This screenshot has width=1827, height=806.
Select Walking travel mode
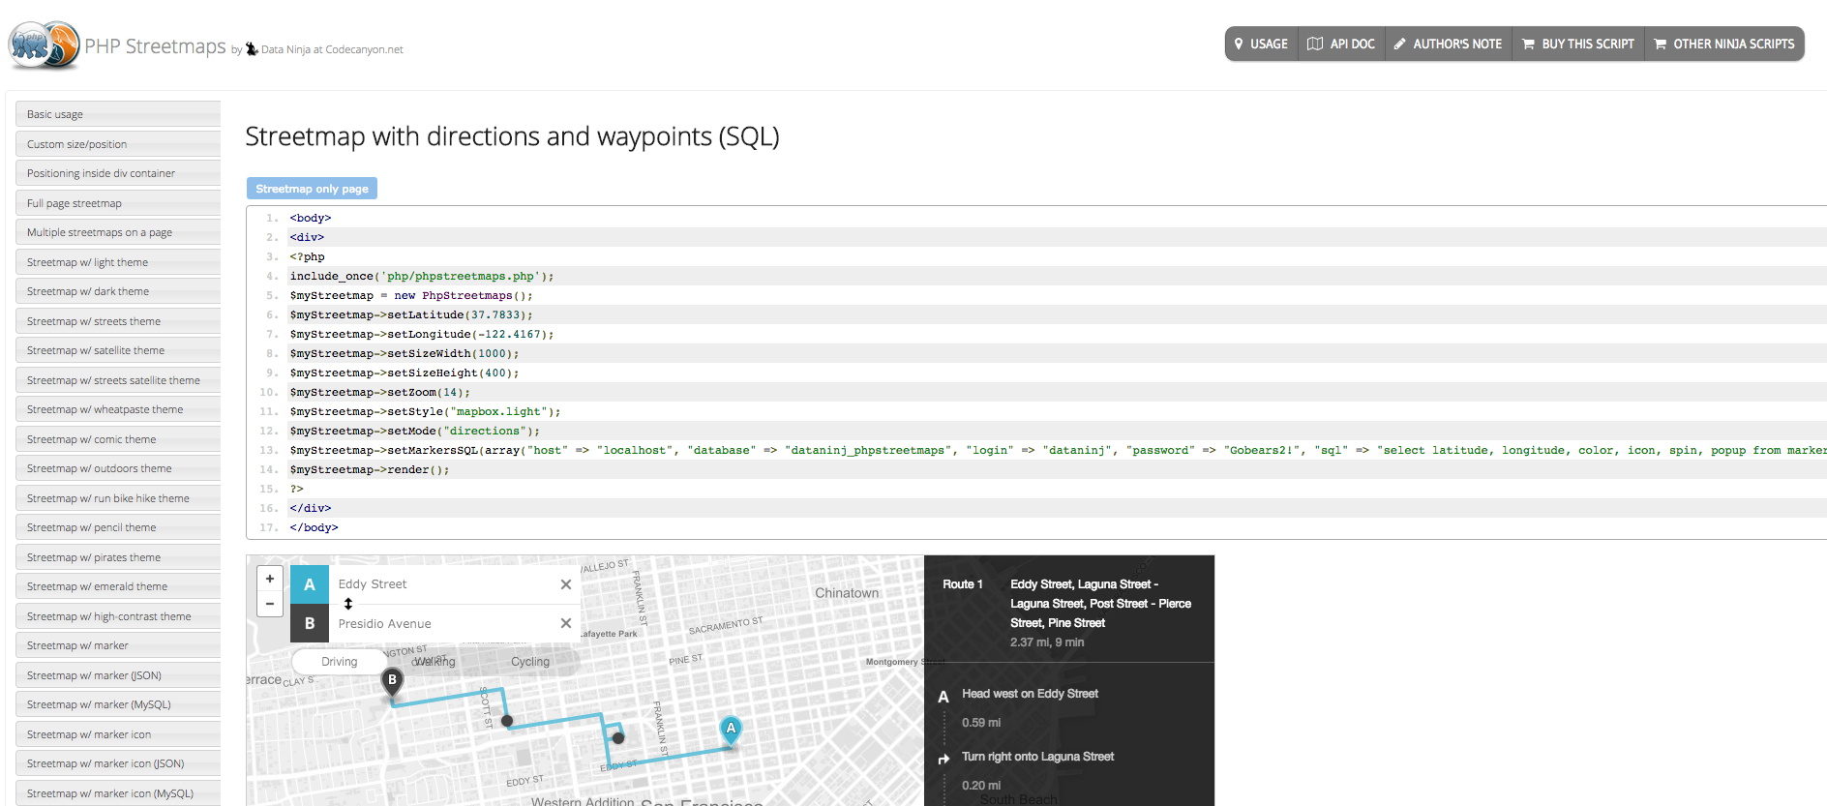pyautogui.click(x=434, y=662)
